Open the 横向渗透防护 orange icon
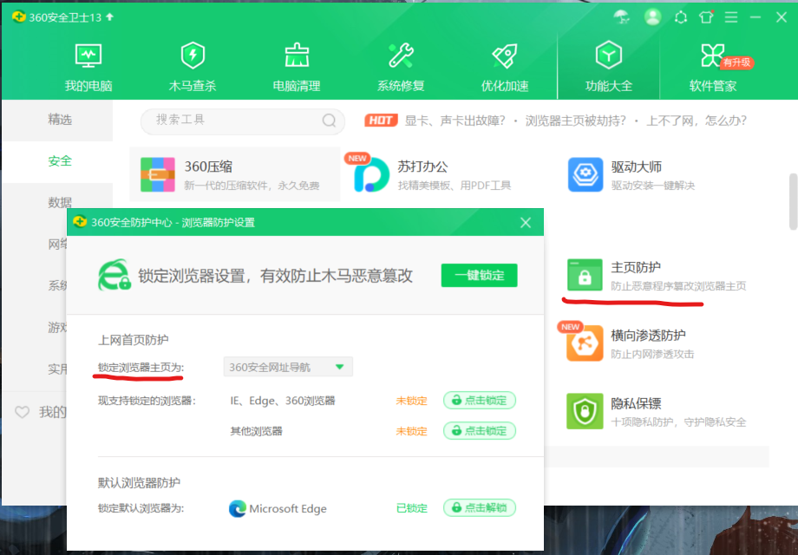The width and height of the screenshot is (798, 555). point(585,343)
